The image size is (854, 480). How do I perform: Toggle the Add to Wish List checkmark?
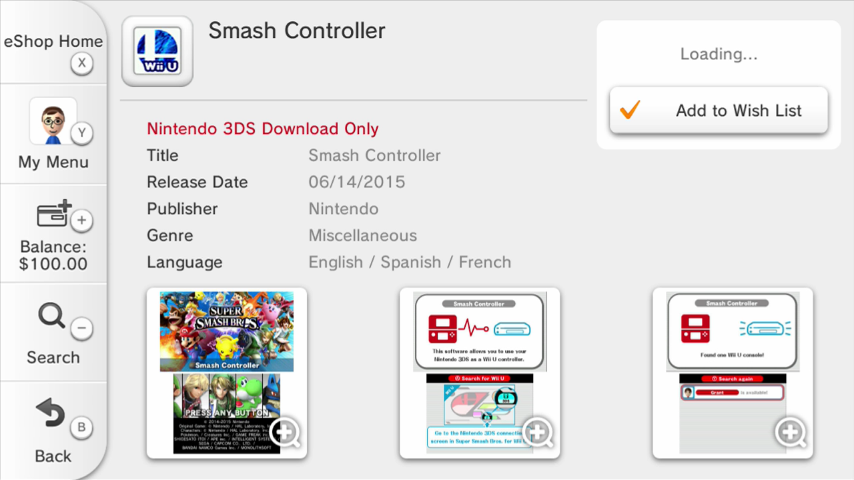[630, 111]
